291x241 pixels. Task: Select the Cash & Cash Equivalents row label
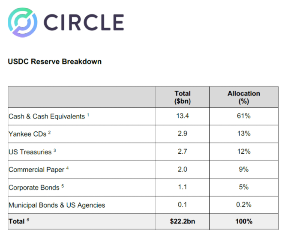pos(47,116)
